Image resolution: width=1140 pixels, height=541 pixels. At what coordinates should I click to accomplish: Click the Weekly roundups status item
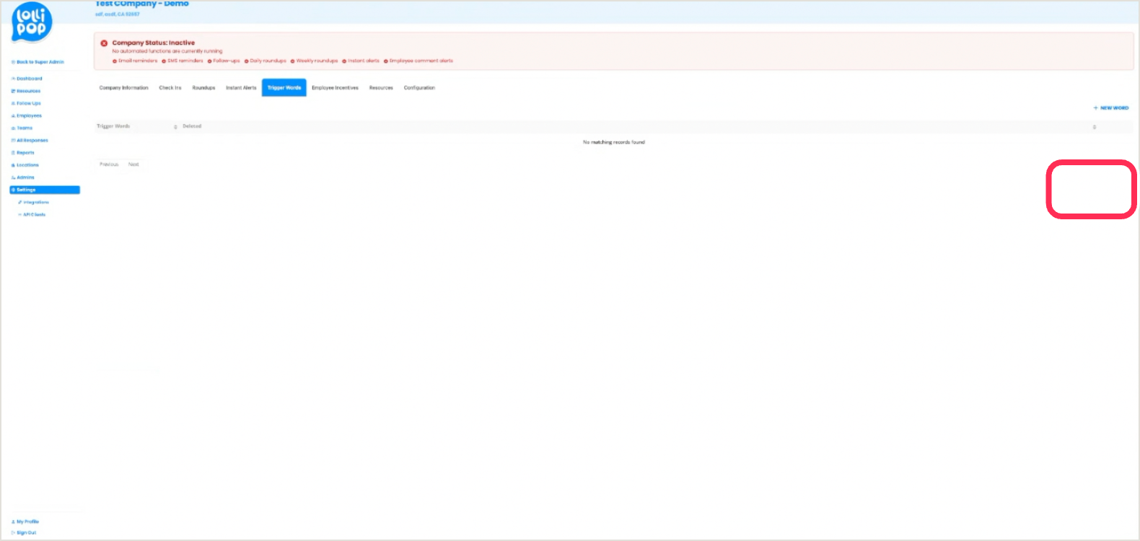pos(315,61)
